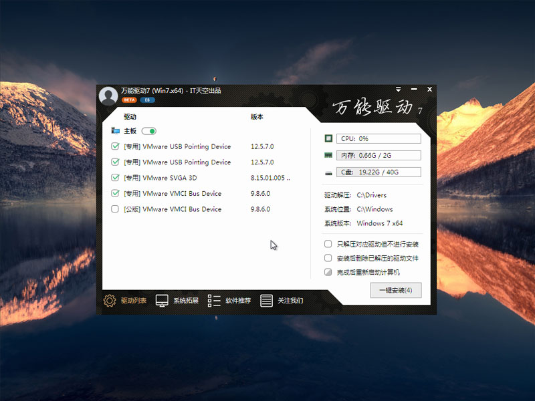Viewport: 535px width, 401px height.
Task: Toggle the 主板 driver group switch
Action: (x=148, y=131)
